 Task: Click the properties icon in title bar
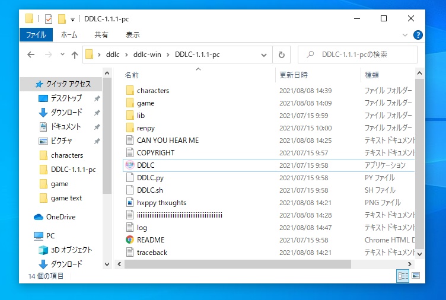tap(48, 18)
